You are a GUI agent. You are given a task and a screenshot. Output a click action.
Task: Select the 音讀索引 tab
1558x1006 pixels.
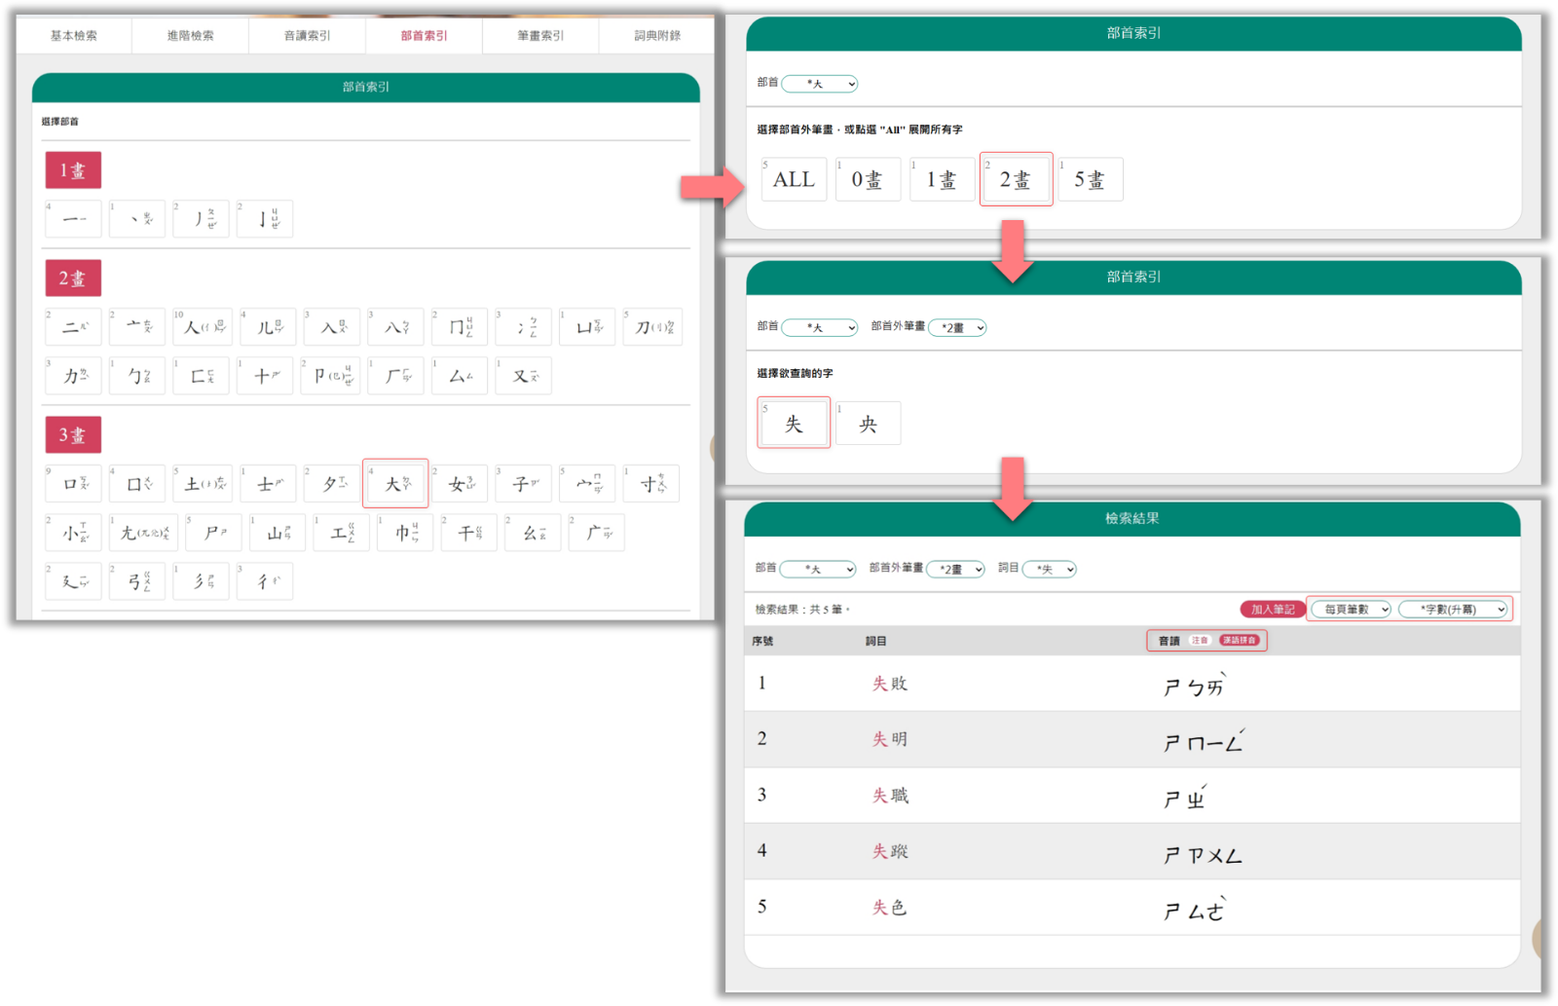click(307, 35)
